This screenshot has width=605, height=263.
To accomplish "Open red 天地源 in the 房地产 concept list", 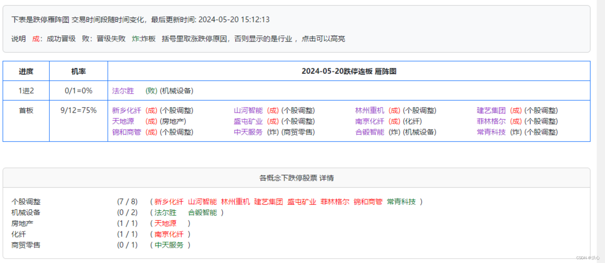I will click(165, 223).
